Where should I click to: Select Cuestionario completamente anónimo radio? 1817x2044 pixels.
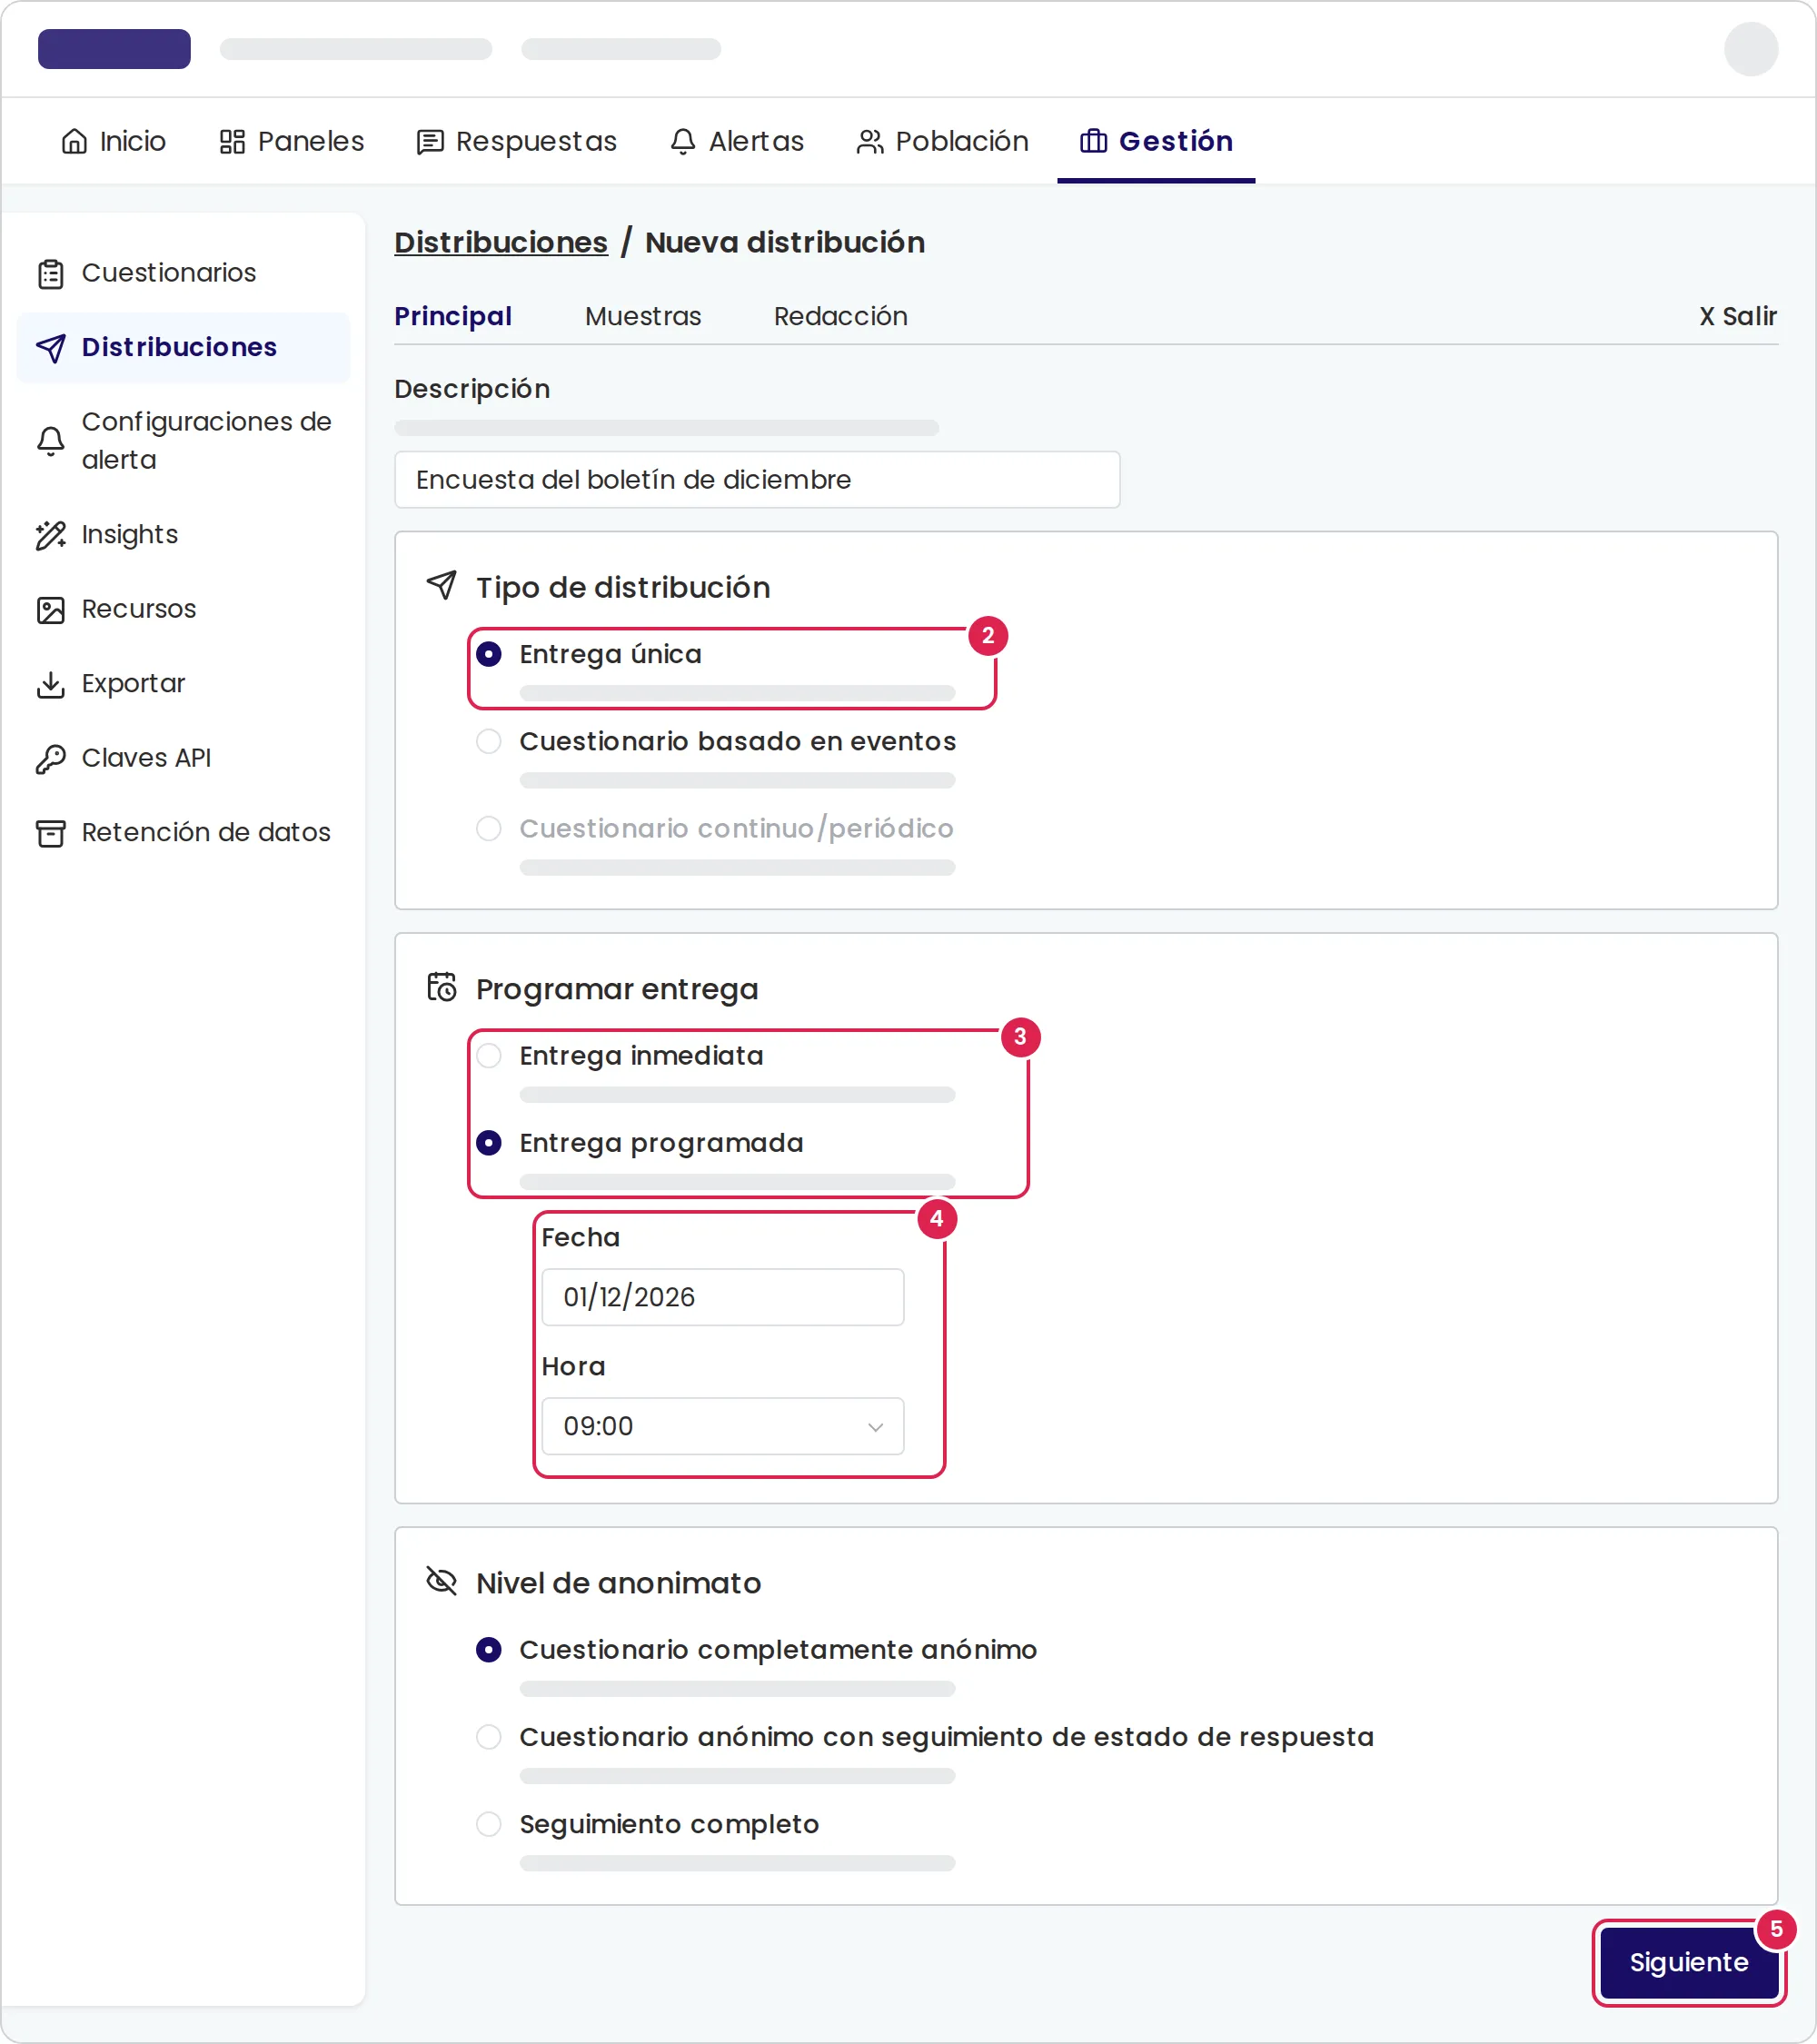click(x=489, y=1649)
